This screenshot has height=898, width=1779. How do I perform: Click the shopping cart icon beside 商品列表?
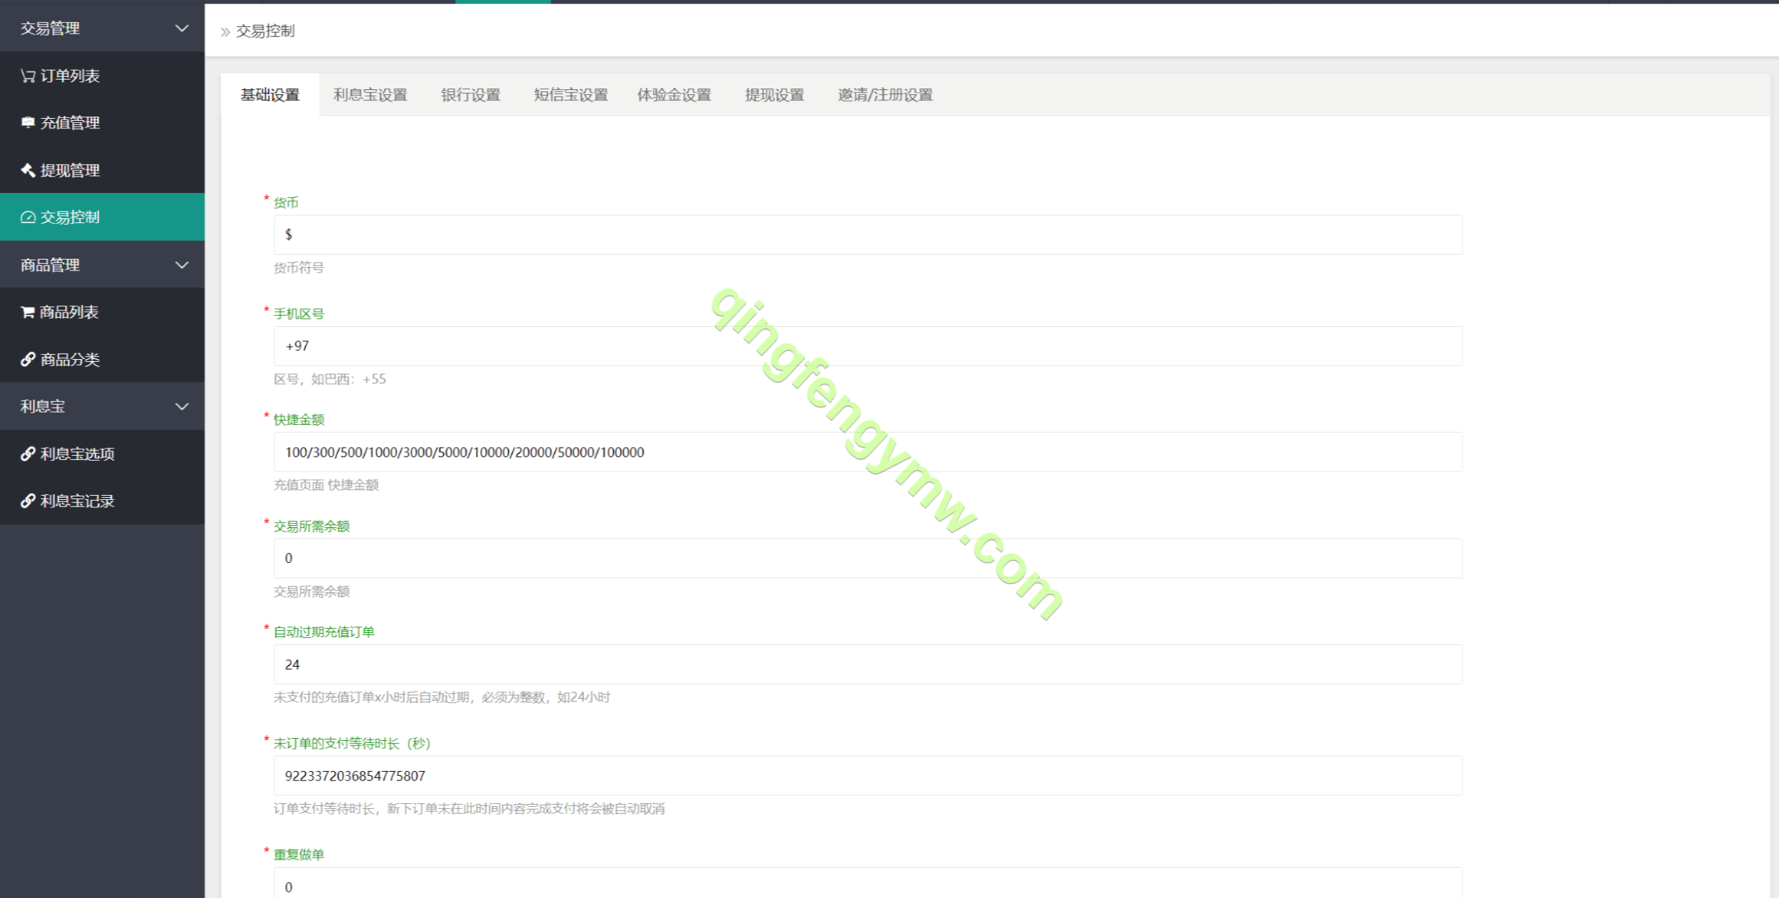[27, 312]
